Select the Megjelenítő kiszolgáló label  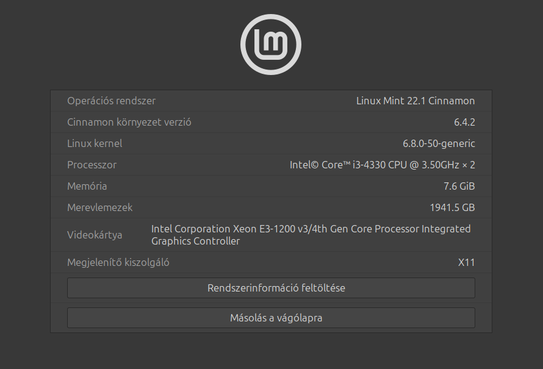pyautogui.click(x=118, y=262)
